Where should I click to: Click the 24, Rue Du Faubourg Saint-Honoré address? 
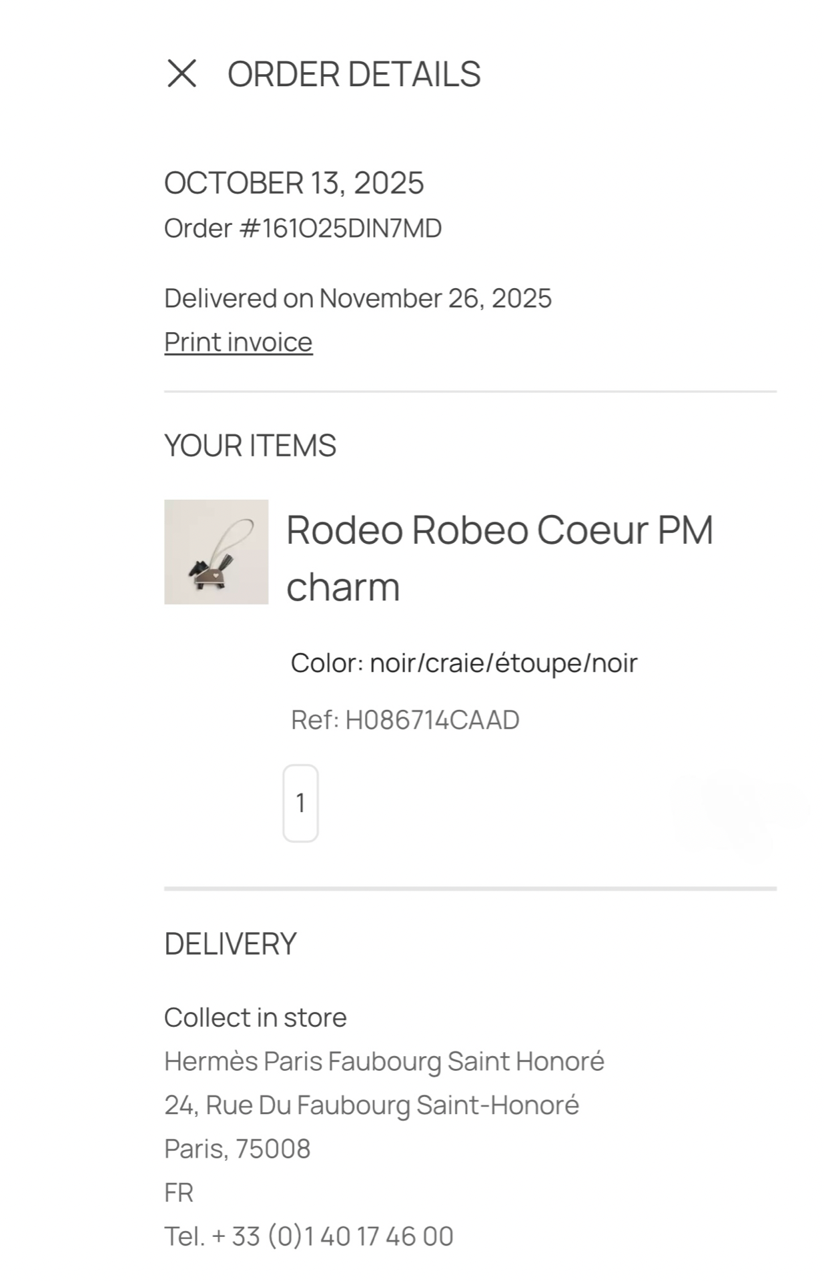coord(371,1106)
